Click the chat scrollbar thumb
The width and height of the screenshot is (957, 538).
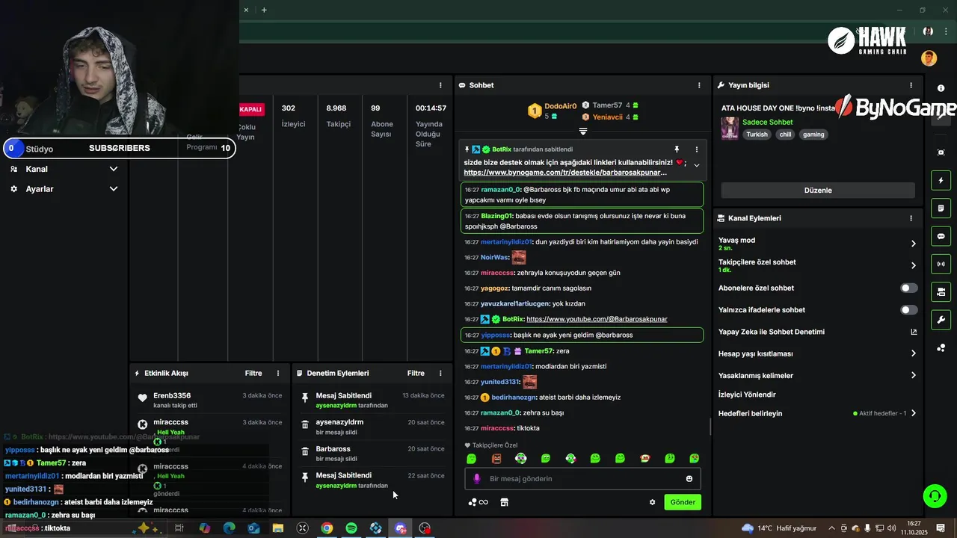[710, 427]
